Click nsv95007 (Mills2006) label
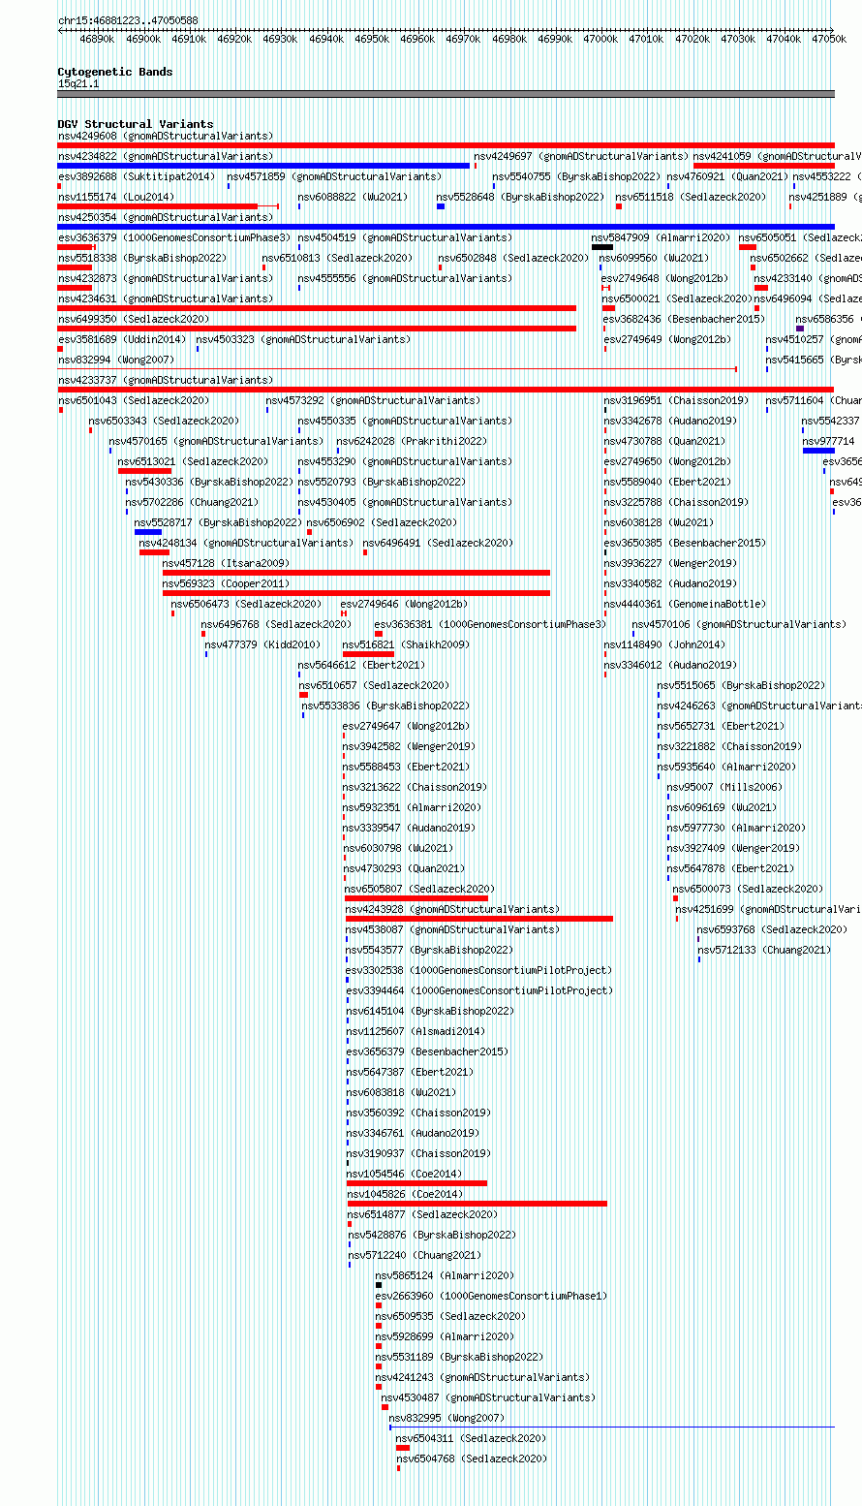 tap(724, 787)
